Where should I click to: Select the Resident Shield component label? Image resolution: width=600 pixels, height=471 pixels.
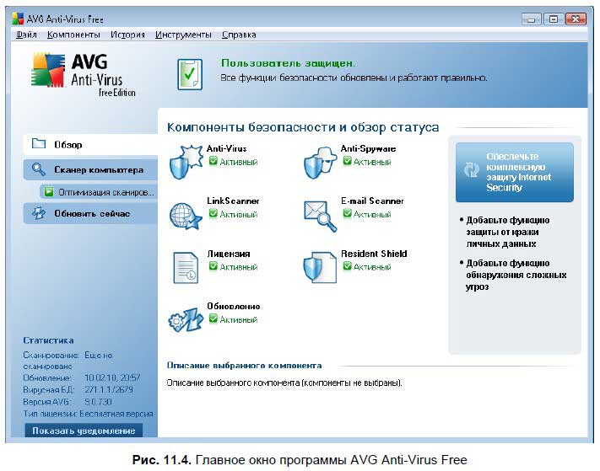click(374, 254)
